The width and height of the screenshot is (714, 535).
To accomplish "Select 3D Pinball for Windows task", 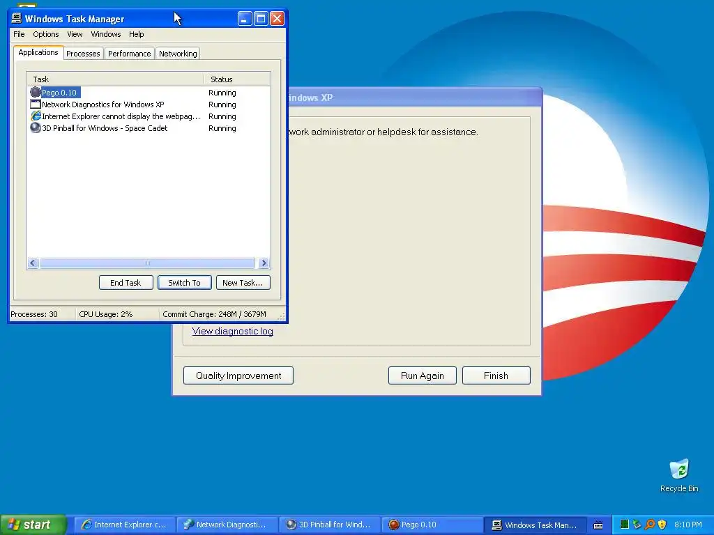I will coord(149,128).
